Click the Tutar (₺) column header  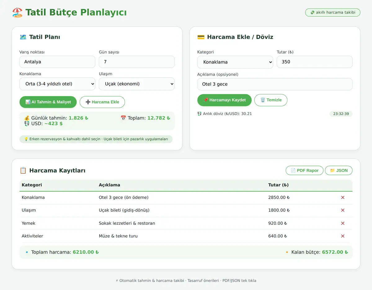click(x=278, y=185)
